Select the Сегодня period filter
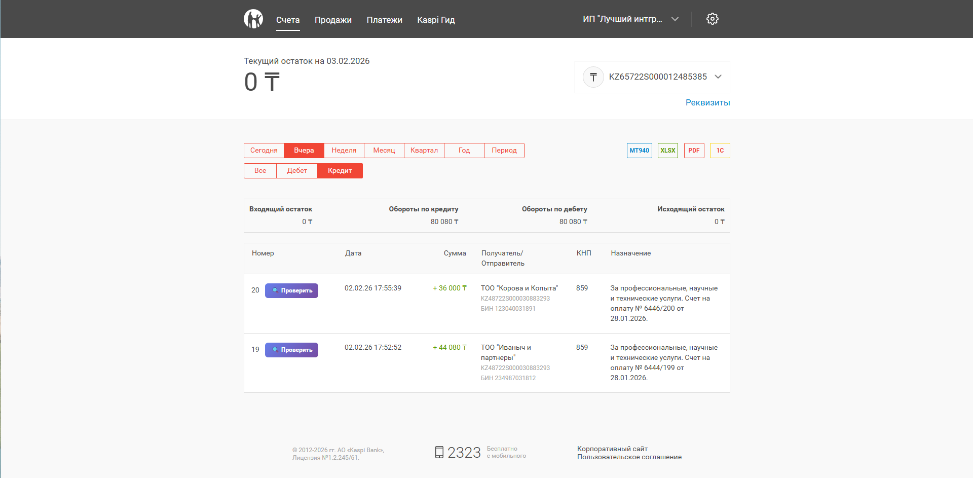Screen dimensions: 973x478 [264, 151]
